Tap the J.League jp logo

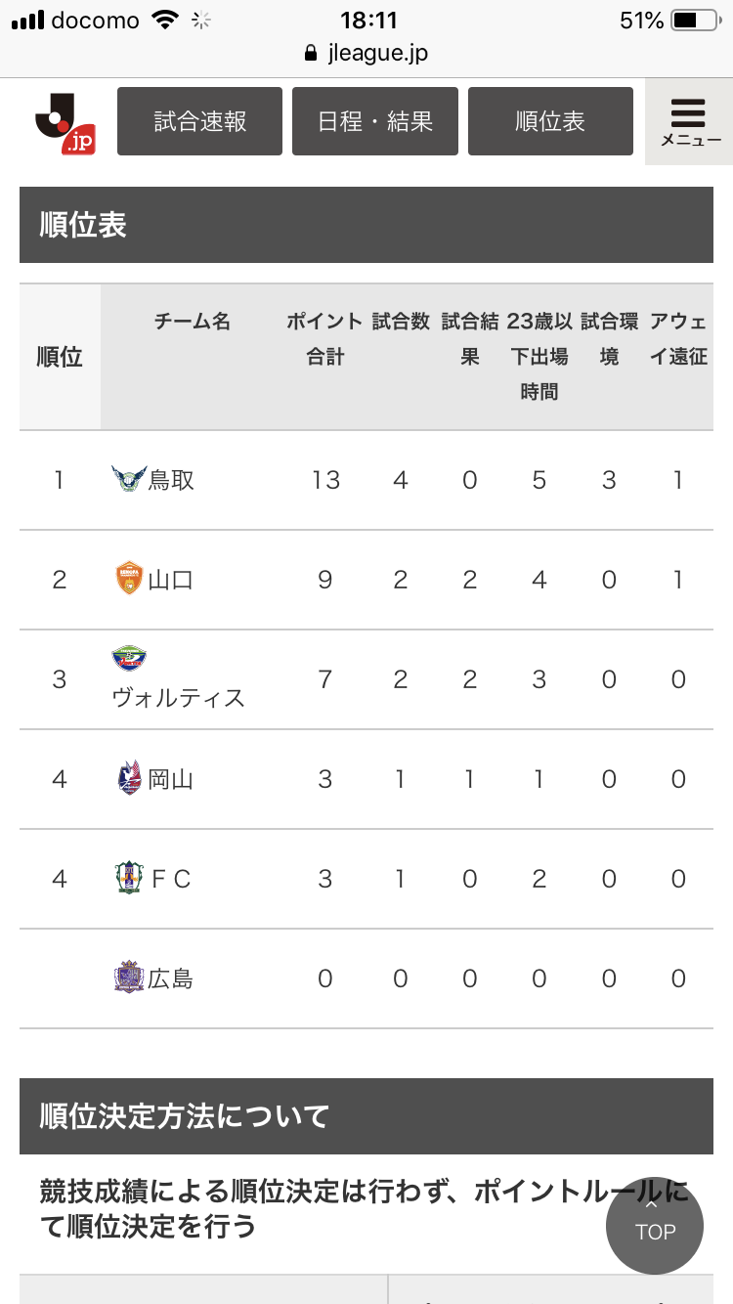point(65,122)
